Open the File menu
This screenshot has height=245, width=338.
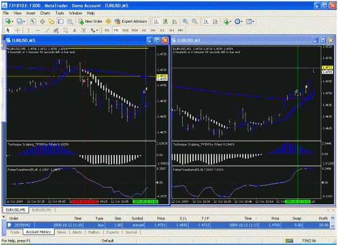click(6, 13)
